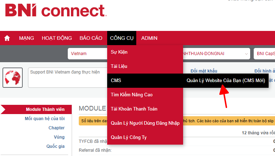Select Quản Lý Công Ty menu item
The image size is (275, 156).
point(129,138)
